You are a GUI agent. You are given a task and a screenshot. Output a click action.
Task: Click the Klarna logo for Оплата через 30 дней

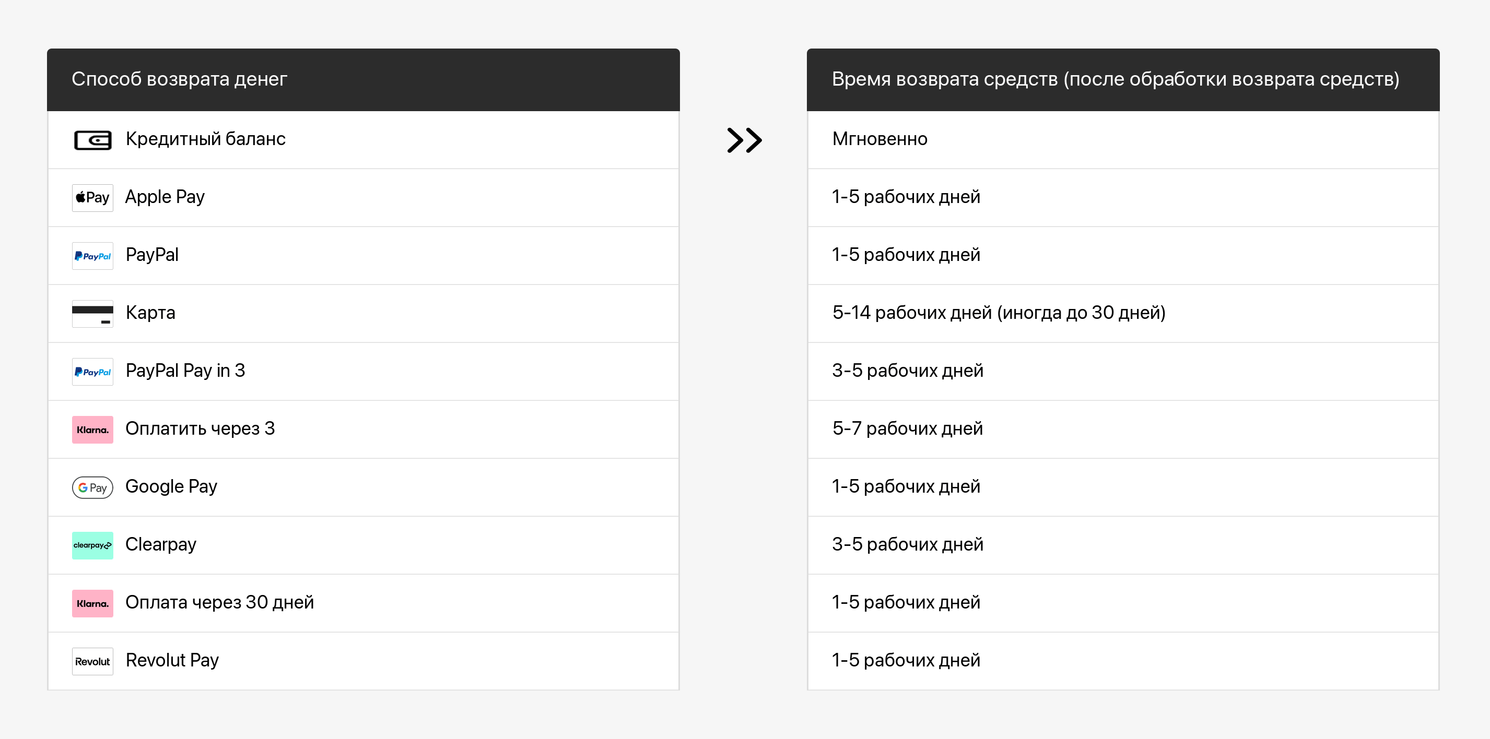coord(92,603)
